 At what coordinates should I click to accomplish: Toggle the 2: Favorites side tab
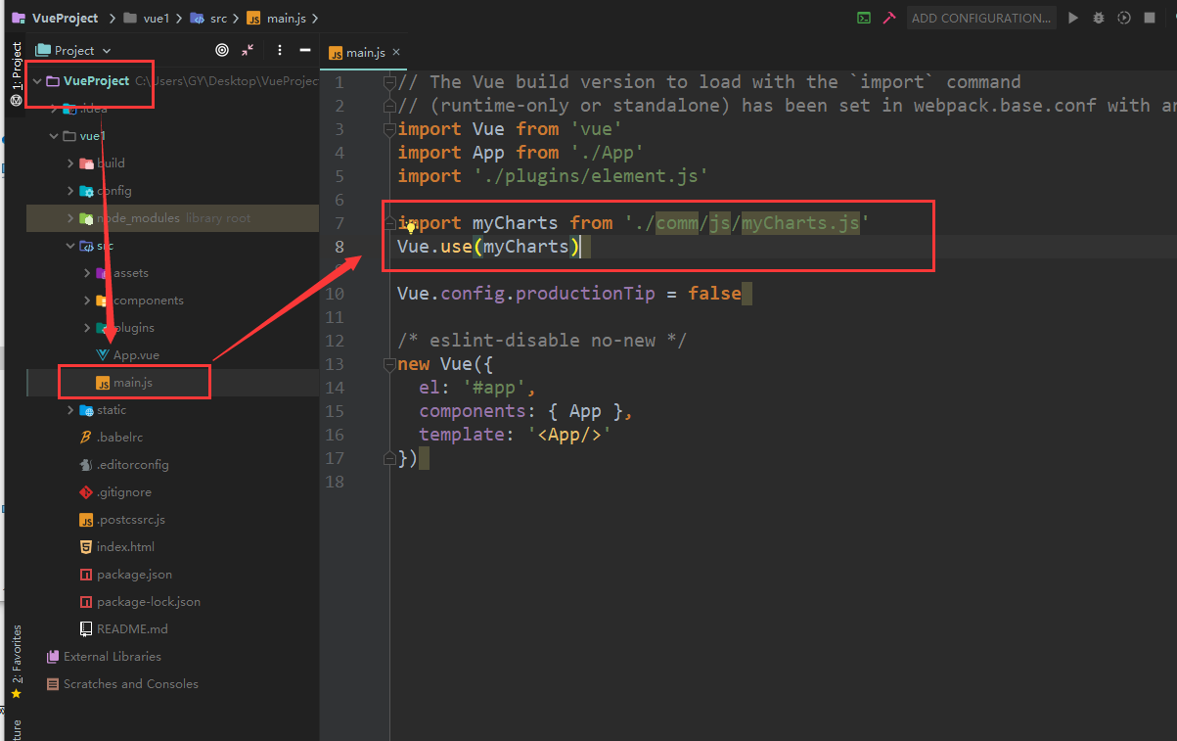click(x=16, y=663)
